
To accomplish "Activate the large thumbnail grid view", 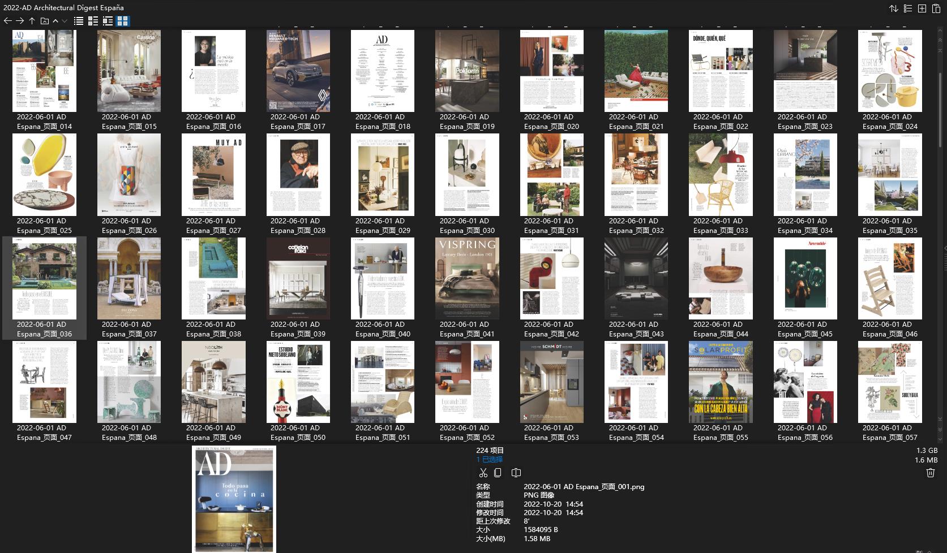I will (123, 21).
